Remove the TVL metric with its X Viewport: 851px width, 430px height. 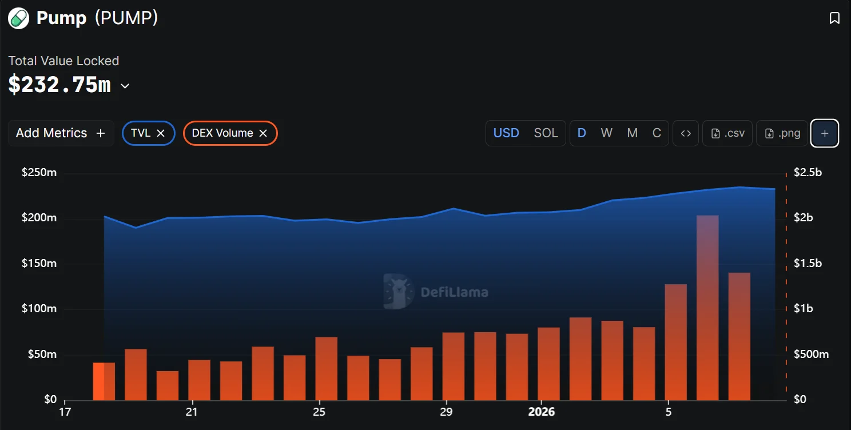coord(161,133)
